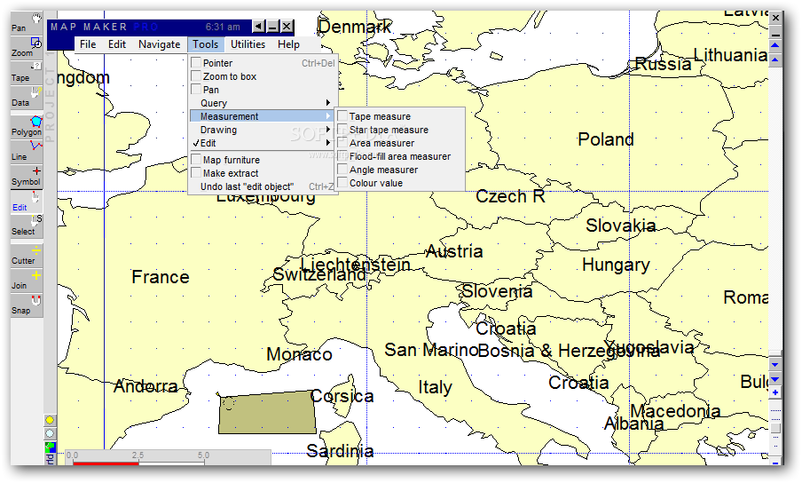Close the open Tools menu

206,44
